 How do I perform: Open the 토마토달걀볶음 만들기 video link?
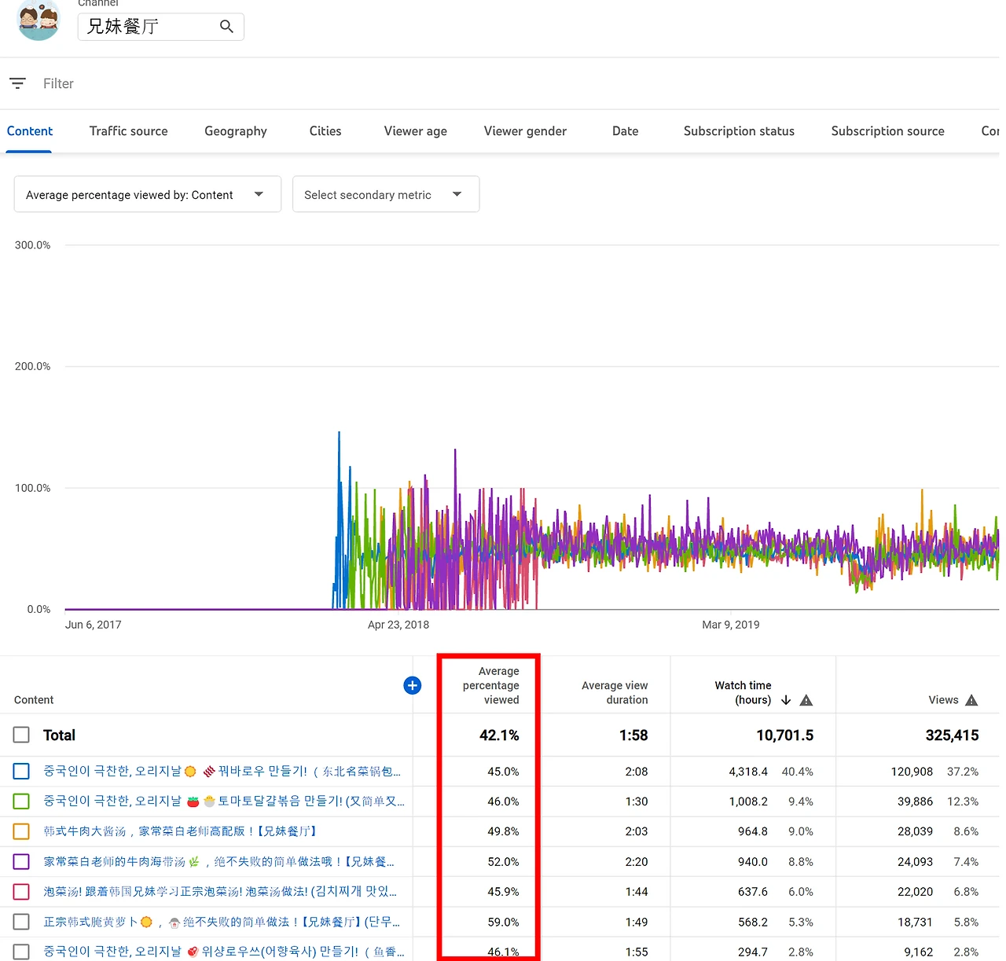(x=224, y=801)
